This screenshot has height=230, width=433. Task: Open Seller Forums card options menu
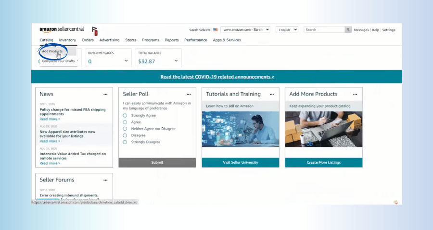pyautogui.click(x=105, y=180)
